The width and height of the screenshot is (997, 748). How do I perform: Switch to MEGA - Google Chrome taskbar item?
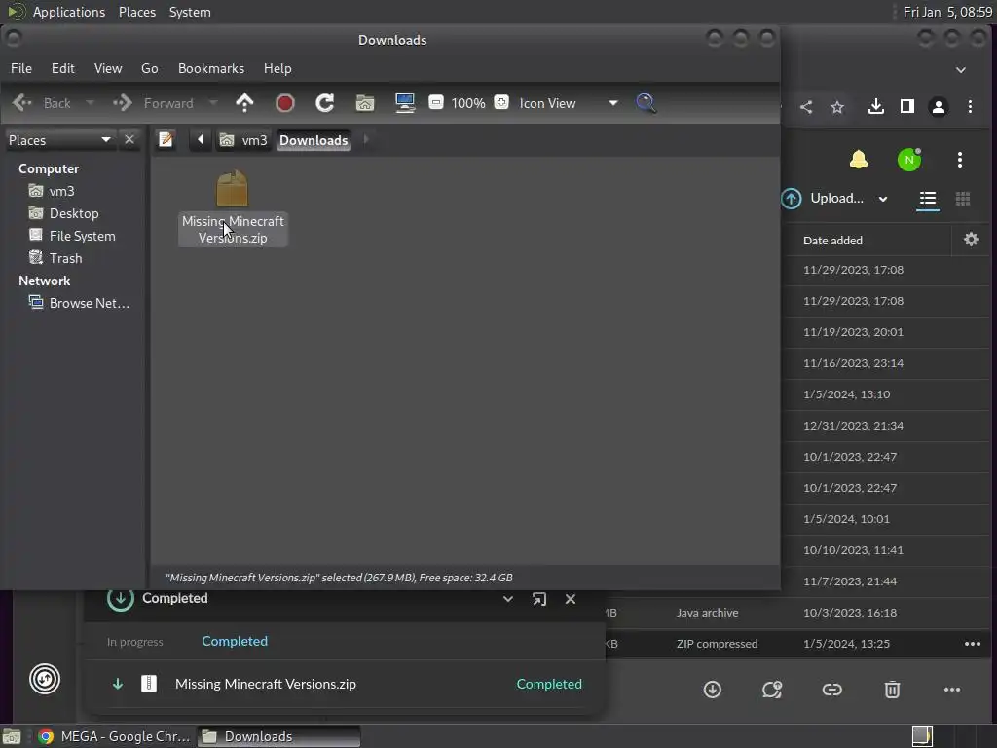[114, 736]
